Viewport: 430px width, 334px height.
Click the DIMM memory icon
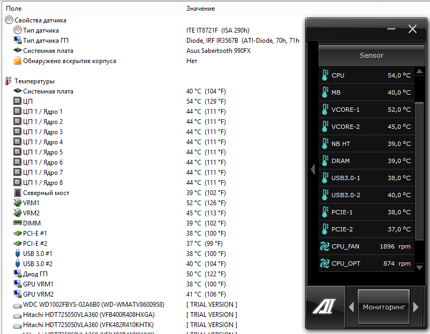[18, 223]
